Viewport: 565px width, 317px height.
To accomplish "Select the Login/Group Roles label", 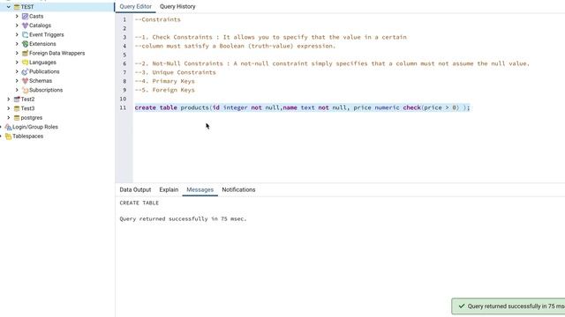I will 35,127.
